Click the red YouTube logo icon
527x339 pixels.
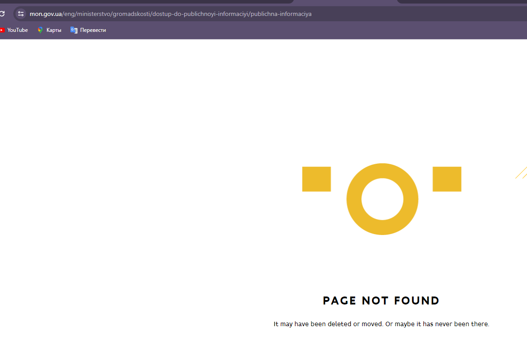(x=2, y=30)
